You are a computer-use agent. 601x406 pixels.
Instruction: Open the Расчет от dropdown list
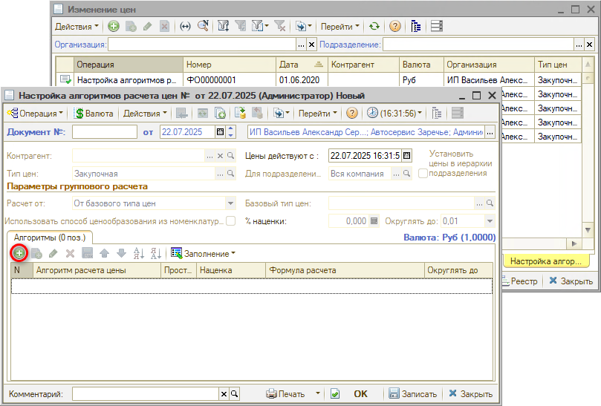230,203
